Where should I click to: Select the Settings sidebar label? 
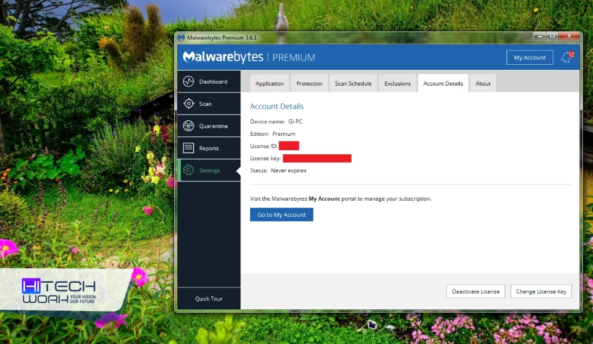[x=210, y=171]
